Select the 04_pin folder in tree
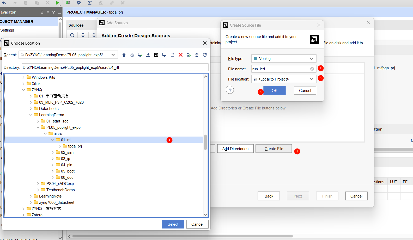413x240 pixels. point(66,165)
